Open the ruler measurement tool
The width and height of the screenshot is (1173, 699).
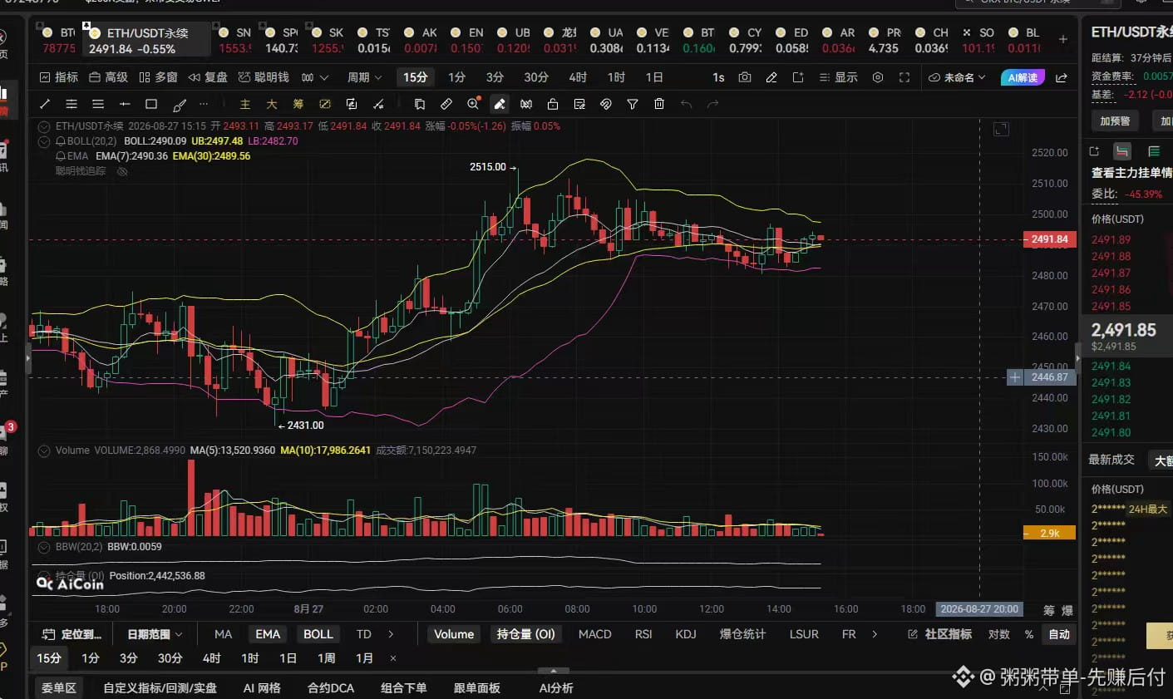[x=446, y=104]
